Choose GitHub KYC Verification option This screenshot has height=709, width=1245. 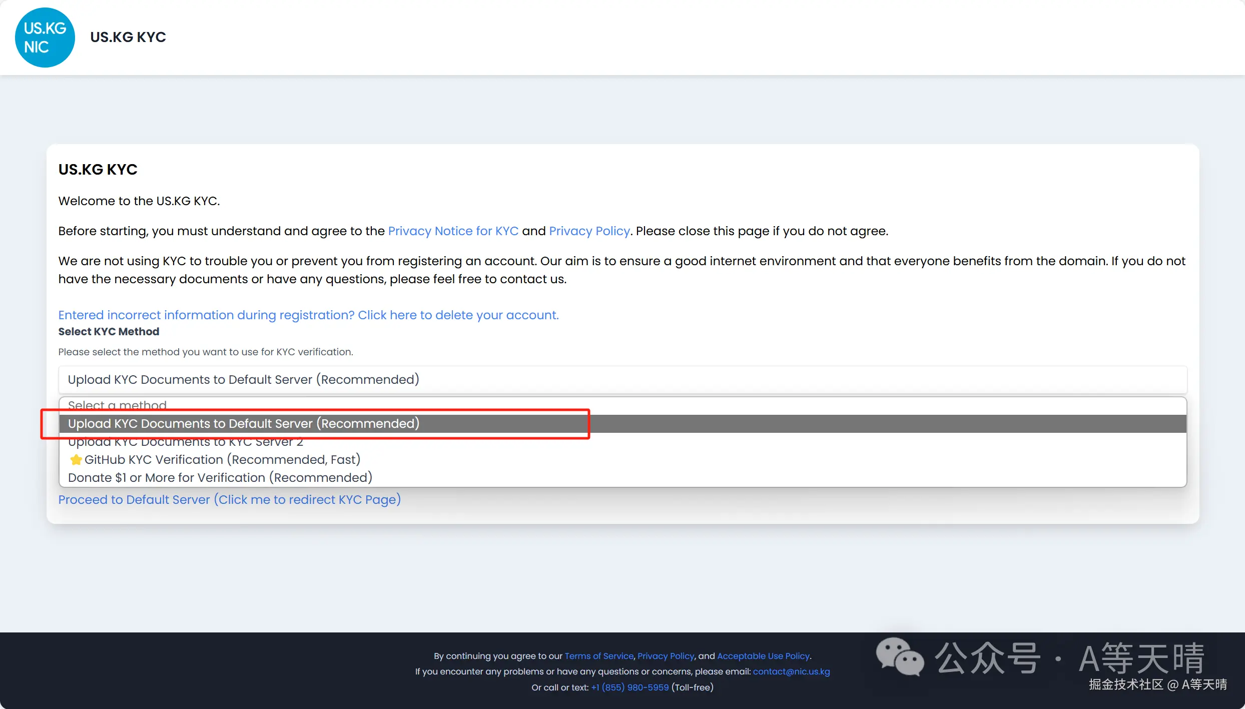222,460
